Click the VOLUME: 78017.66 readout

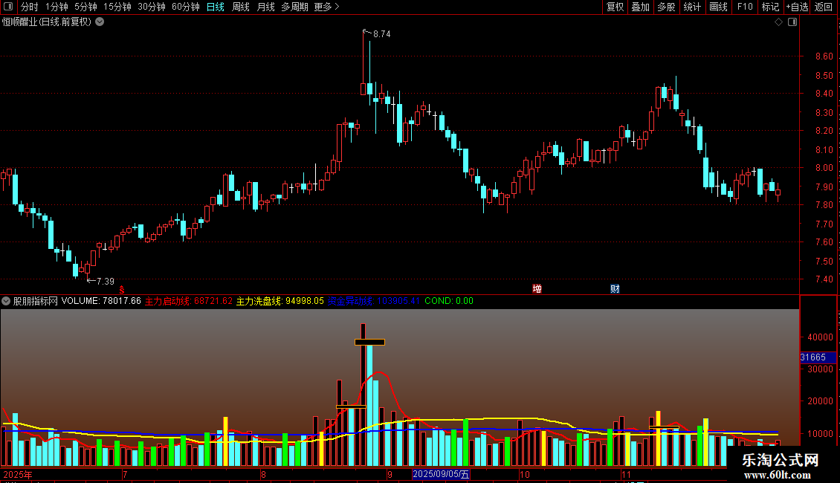click(101, 301)
